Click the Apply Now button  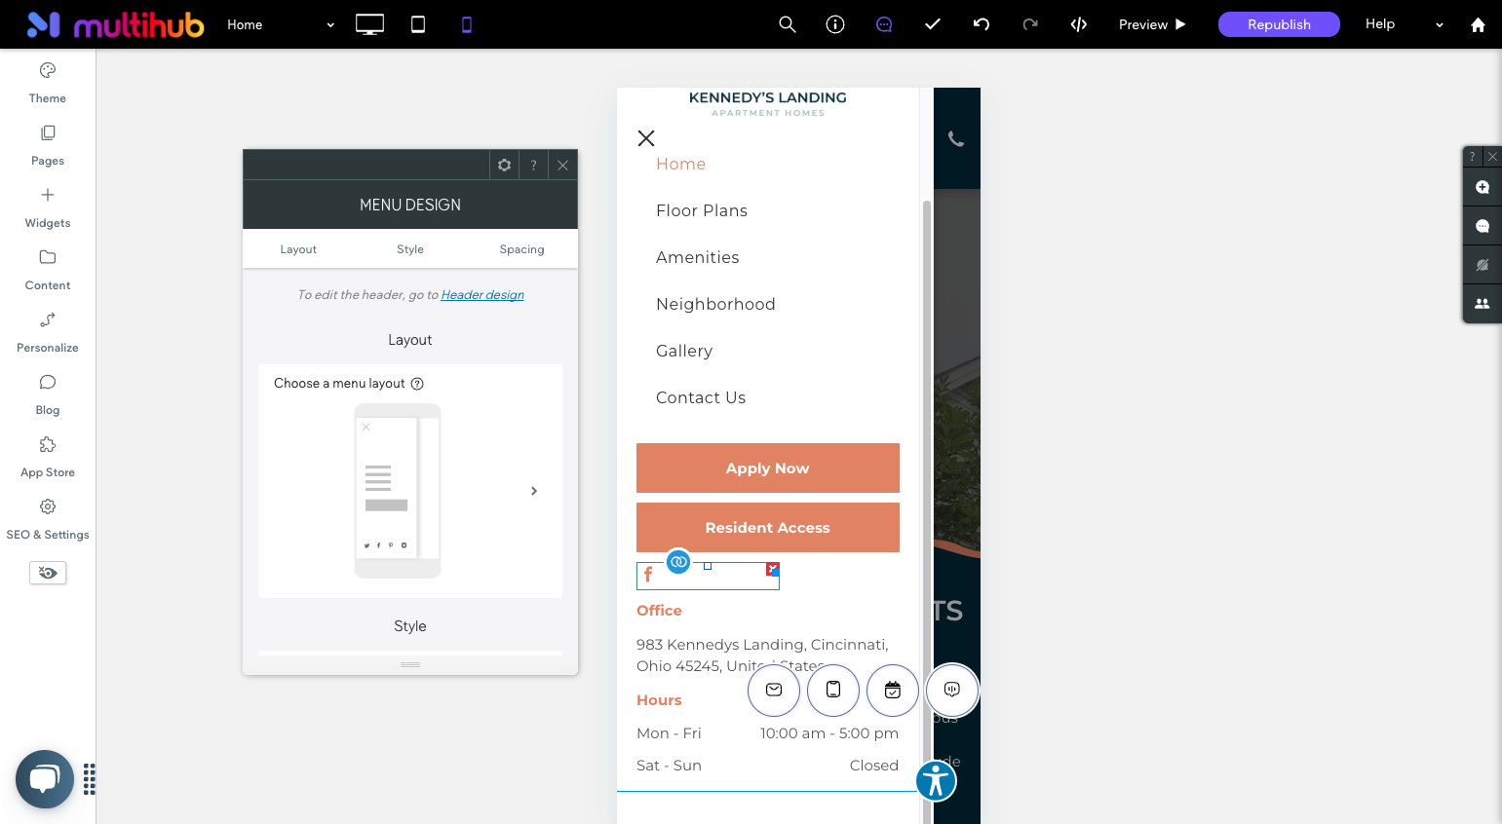[x=768, y=468]
